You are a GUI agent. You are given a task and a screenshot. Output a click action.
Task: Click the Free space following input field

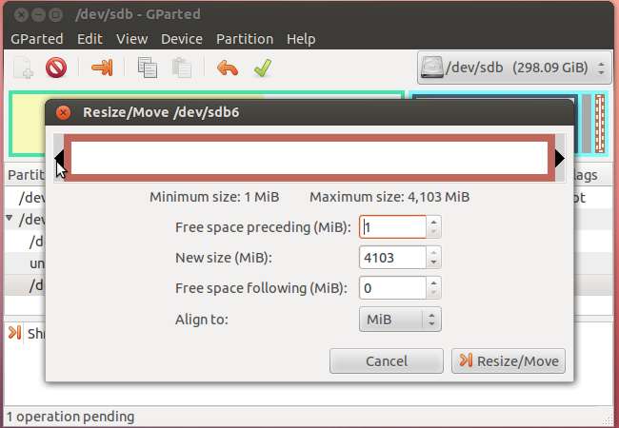[392, 288]
